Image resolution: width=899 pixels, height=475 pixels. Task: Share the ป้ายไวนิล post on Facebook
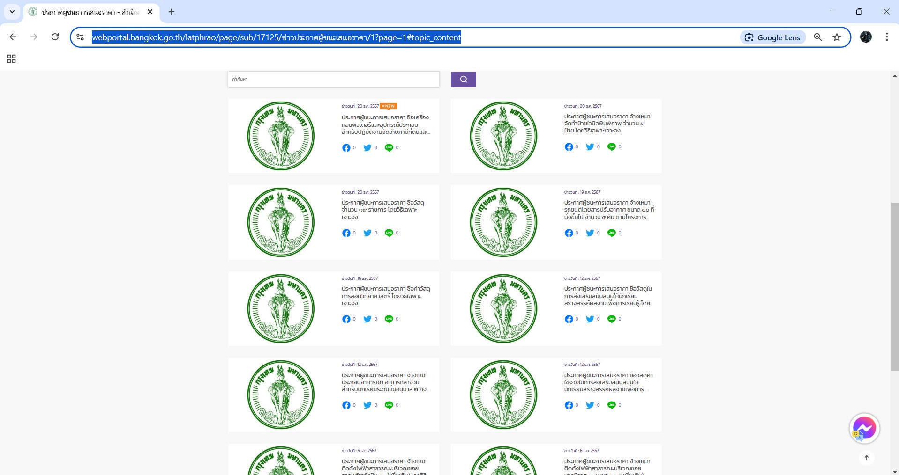pos(569,147)
